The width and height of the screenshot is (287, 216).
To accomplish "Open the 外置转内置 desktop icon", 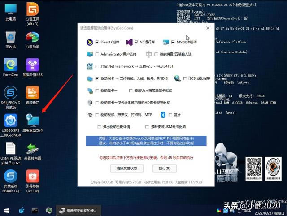I will point(33,151).
